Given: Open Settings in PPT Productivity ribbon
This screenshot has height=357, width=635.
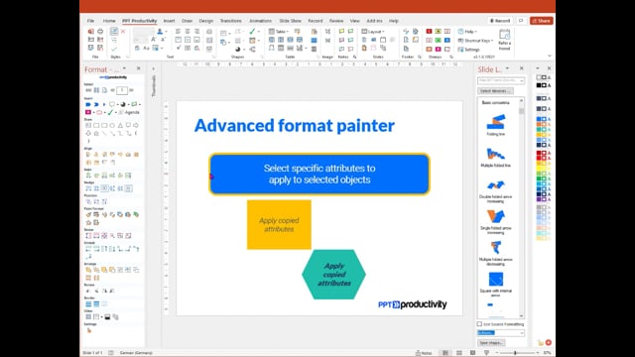Looking at the screenshot, I should (469, 50).
